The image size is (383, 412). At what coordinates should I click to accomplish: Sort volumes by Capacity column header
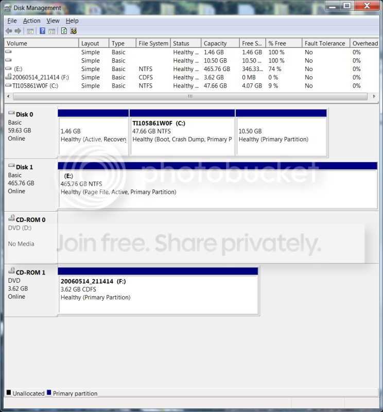(220, 43)
